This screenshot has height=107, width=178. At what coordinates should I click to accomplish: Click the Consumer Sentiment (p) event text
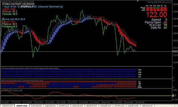[x=50, y=7]
